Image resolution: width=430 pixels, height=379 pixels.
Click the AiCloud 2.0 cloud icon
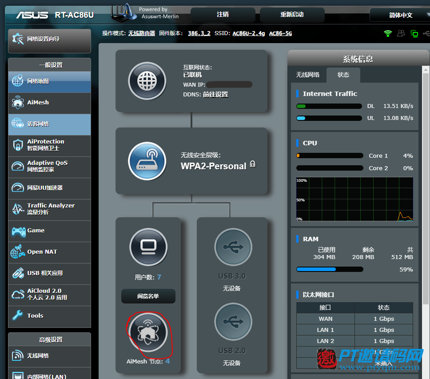[x=18, y=295]
